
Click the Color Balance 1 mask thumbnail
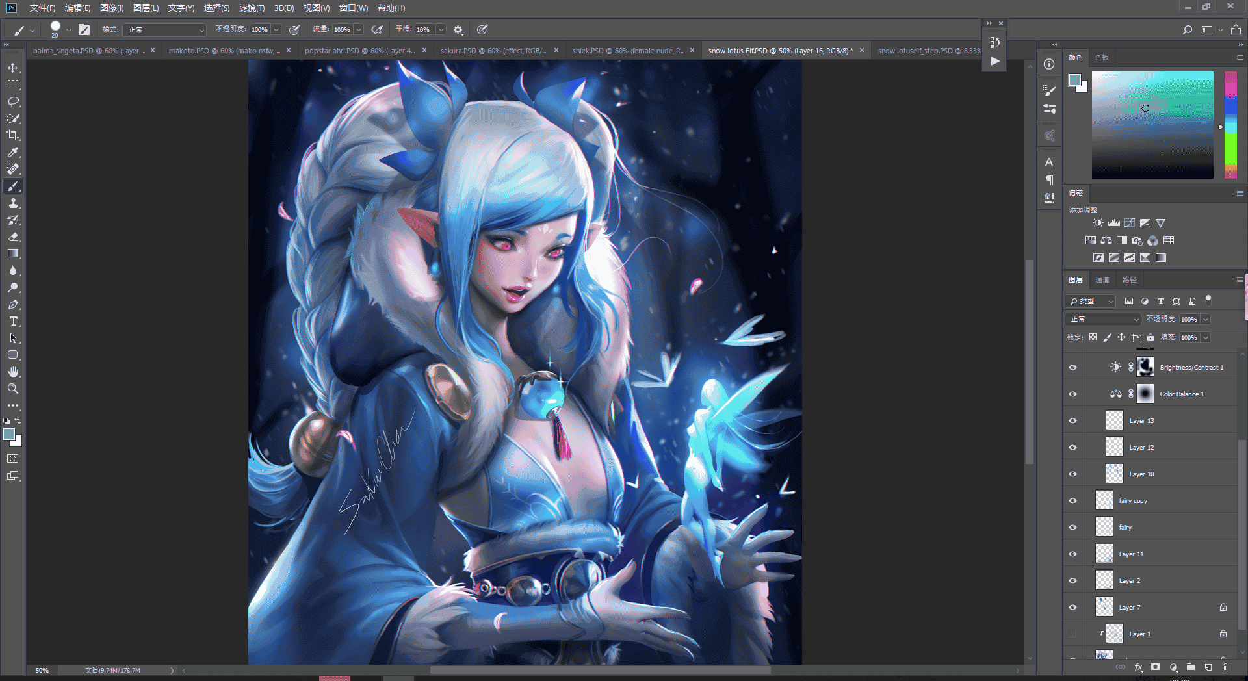point(1145,394)
